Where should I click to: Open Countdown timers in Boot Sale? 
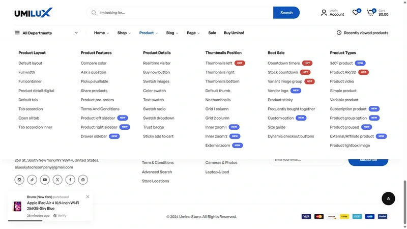284,63
